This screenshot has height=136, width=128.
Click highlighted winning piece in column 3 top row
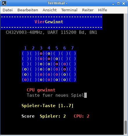pos(41,54)
